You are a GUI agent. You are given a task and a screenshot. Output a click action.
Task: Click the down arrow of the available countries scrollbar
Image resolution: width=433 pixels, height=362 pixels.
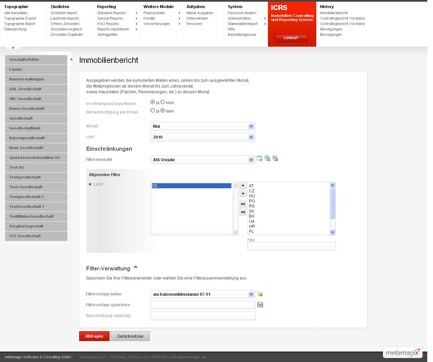point(332,232)
